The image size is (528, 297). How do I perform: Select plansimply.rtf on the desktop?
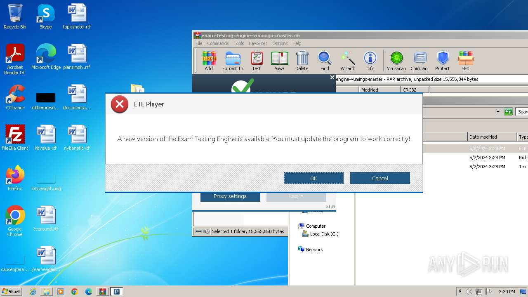(x=77, y=57)
